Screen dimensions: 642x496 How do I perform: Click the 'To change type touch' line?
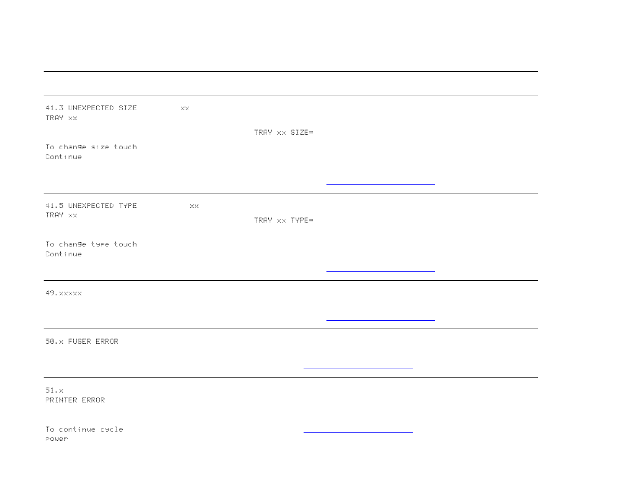coord(91,244)
